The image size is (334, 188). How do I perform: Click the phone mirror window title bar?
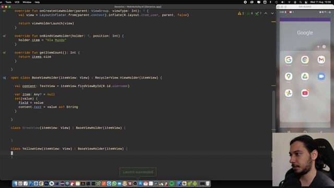click(x=305, y=7)
